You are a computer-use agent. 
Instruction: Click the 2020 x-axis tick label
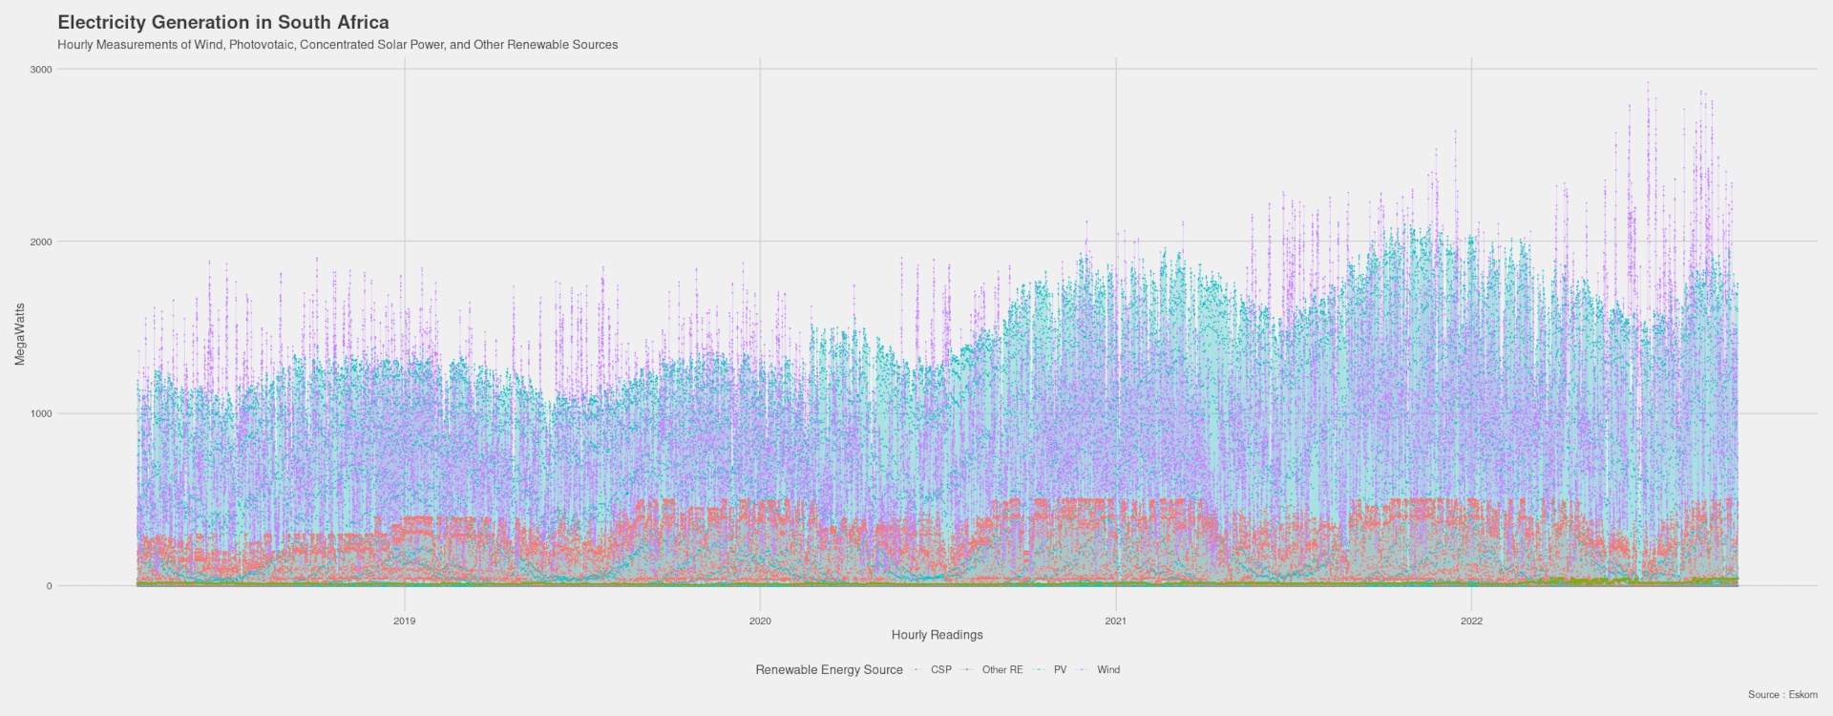[x=760, y=621]
